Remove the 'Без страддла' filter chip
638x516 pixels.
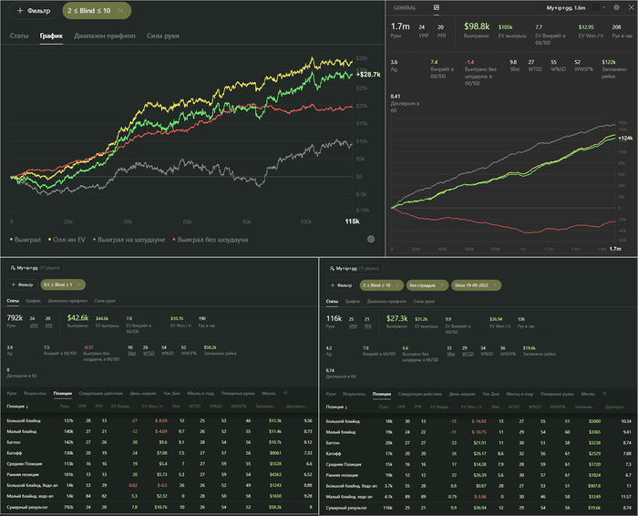(x=442, y=285)
